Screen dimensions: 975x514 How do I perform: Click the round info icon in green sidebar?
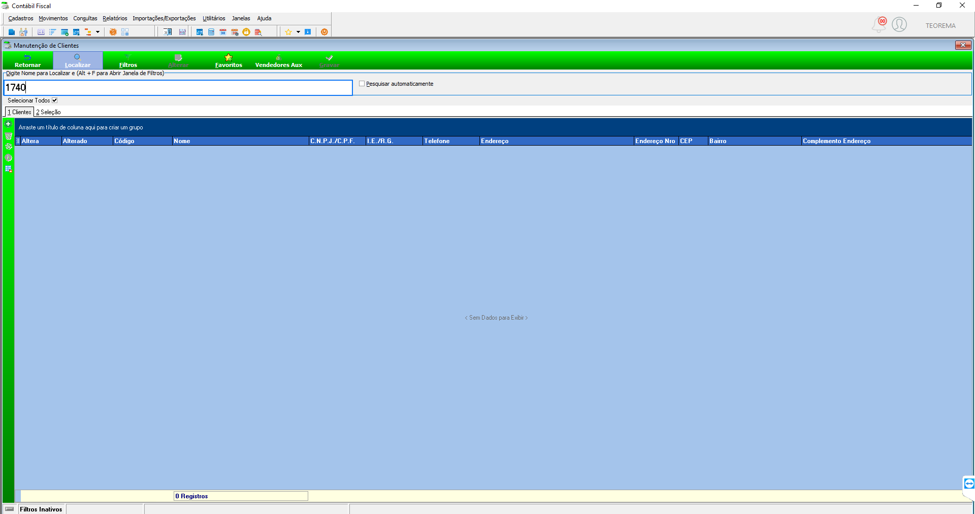8,158
